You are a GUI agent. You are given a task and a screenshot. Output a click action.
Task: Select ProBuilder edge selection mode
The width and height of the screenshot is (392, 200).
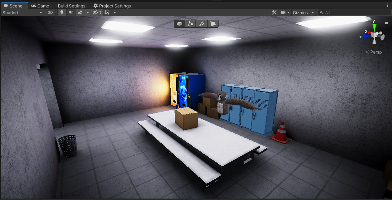(x=202, y=24)
